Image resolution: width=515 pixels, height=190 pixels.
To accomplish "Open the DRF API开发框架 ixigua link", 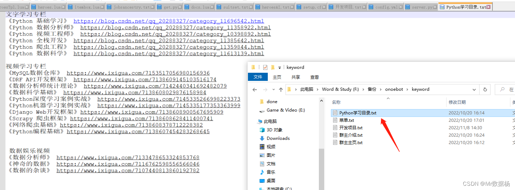I will click(145, 79).
